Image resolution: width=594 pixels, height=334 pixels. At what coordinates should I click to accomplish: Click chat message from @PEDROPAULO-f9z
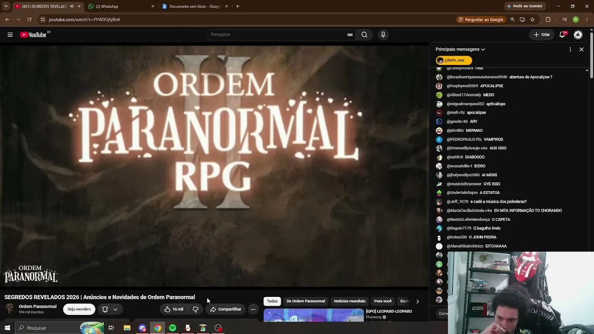(493, 139)
